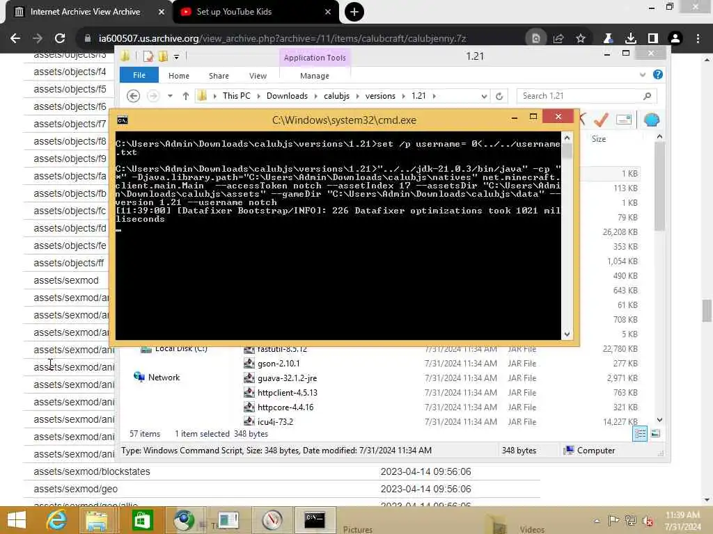Open a new Chrome tab with the plus button
This screenshot has width=713, height=534.
click(354, 12)
